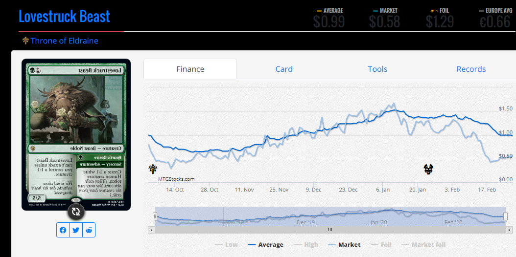Click the 14. Oct axis label
This screenshot has width=516, height=257.
(x=175, y=190)
